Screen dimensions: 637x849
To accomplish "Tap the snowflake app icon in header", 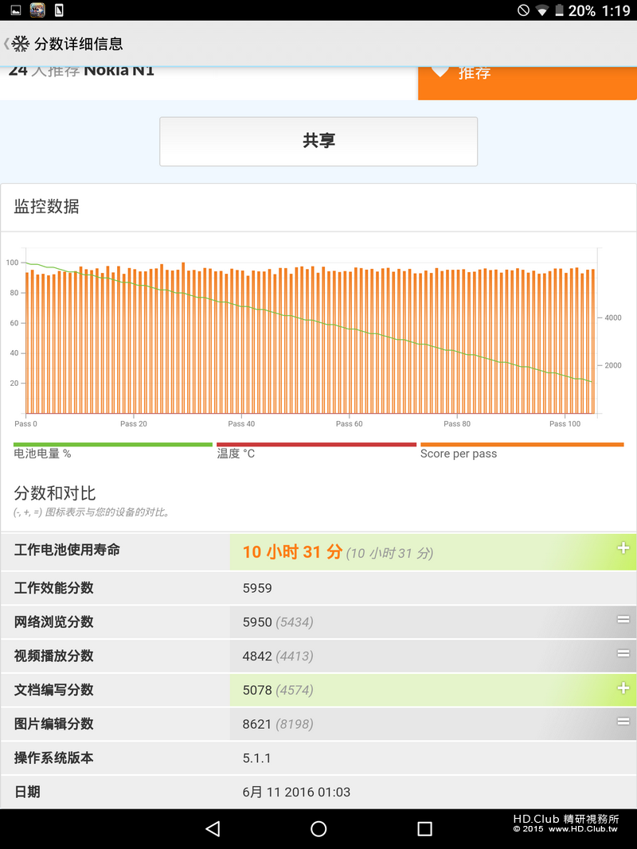I will pyautogui.click(x=20, y=44).
